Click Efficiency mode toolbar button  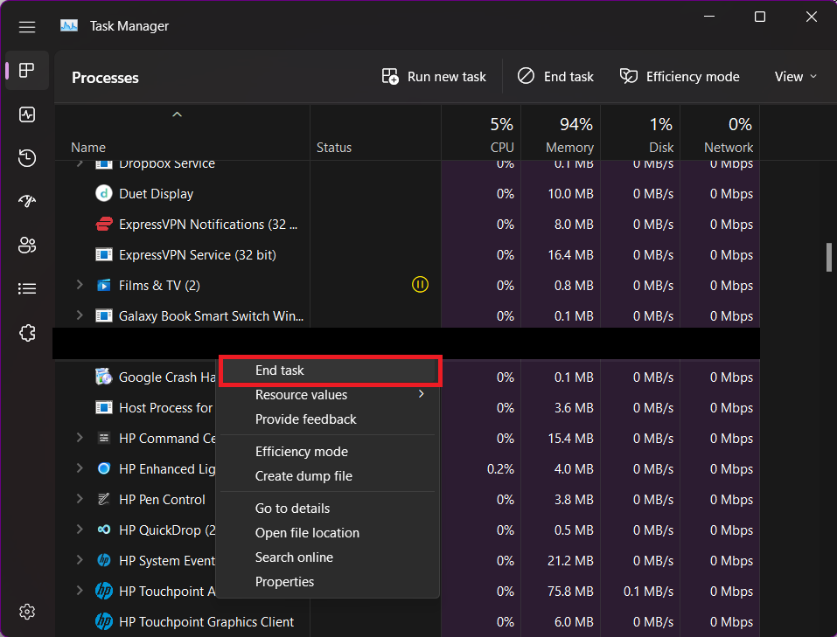(x=680, y=77)
